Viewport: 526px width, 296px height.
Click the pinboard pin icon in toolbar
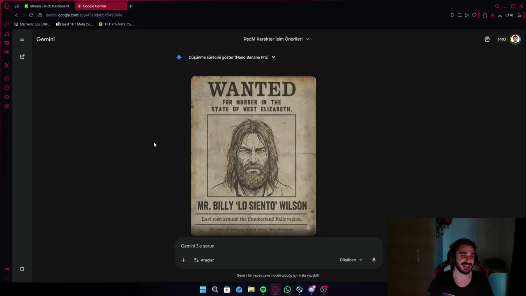click(x=452, y=15)
